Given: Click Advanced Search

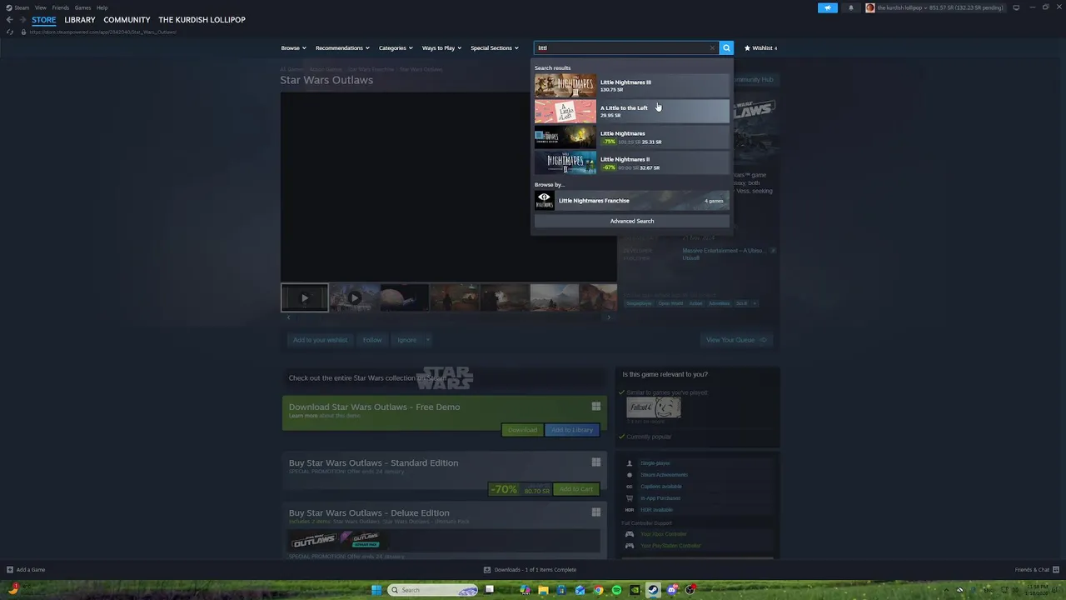Looking at the screenshot, I should click(631, 221).
